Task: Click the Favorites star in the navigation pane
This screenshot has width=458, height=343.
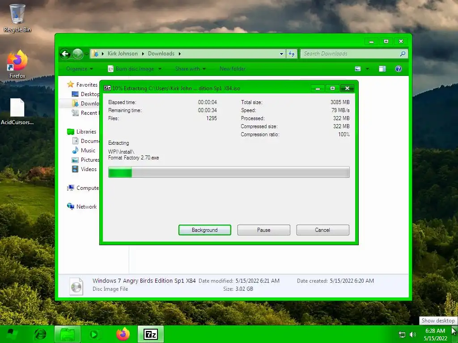Action: pyautogui.click(x=70, y=84)
